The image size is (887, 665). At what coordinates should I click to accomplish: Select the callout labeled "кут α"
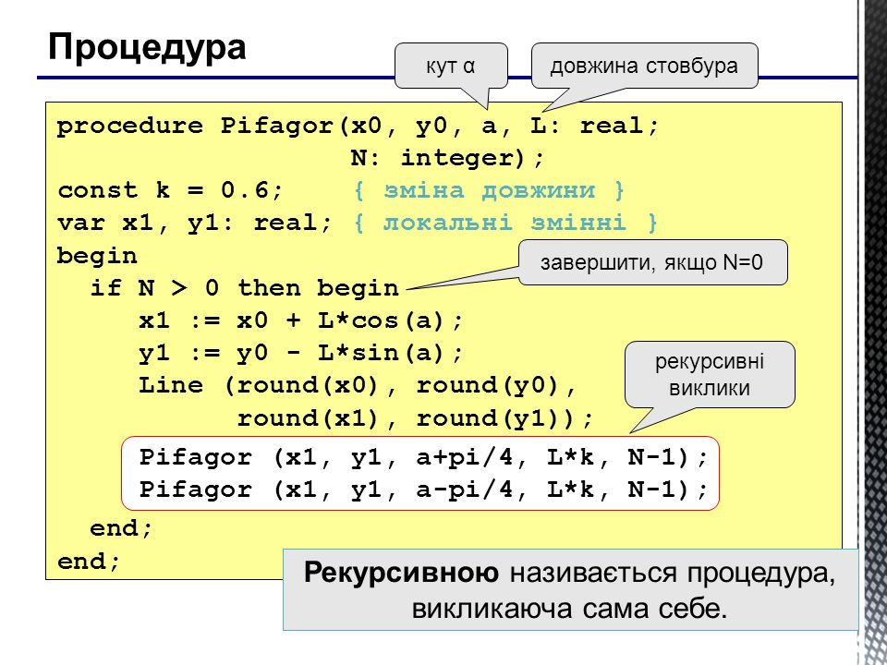tap(451, 66)
